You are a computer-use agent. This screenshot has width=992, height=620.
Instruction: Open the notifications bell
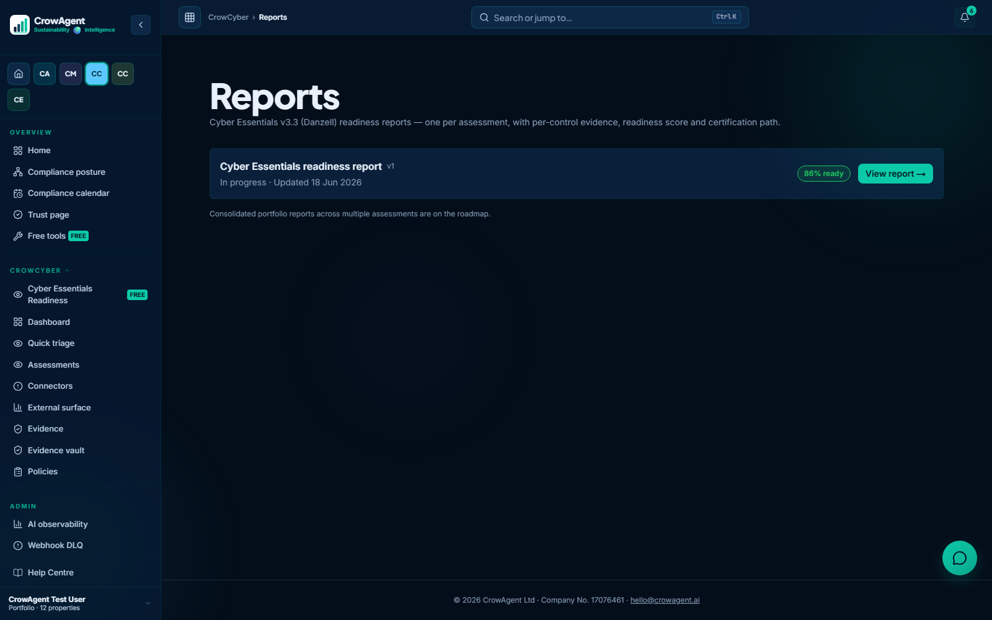[x=965, y=17]
